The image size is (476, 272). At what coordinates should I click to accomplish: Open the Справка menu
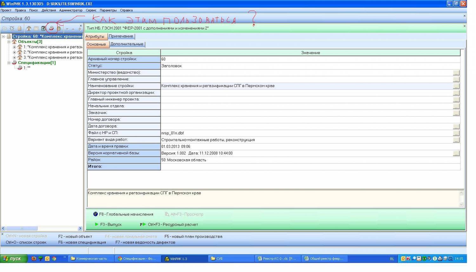point(126,10)
